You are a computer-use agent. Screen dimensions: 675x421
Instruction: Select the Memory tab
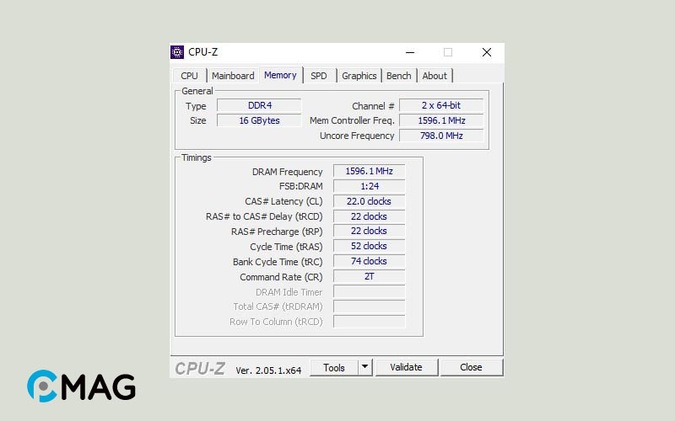click(280, 75)
